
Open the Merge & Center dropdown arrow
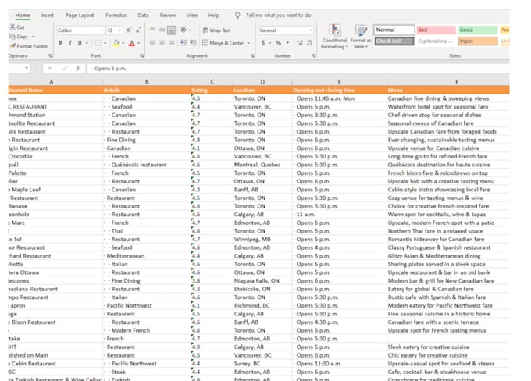click(249, 43)
